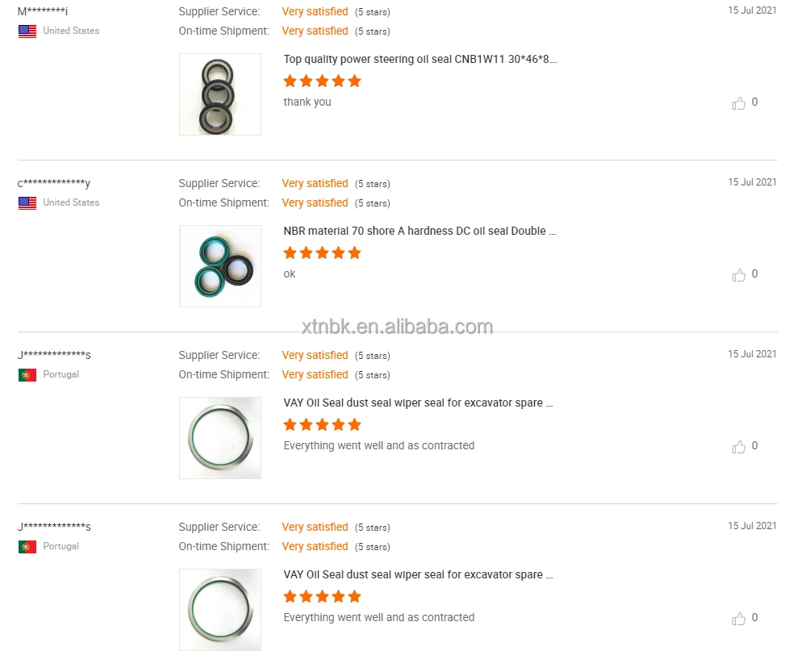Click reviewer name c*************y
Image resolution: width=793 pixels, height=651 pixels.
point(54,184)
